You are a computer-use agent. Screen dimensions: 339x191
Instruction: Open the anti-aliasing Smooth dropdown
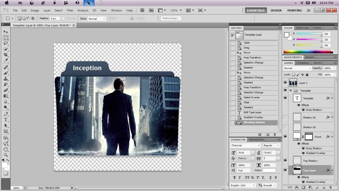point(269,185)
